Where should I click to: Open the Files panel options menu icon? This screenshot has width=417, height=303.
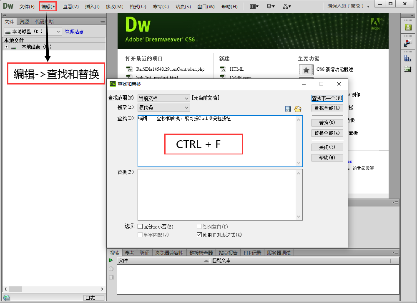tap(102, 21)
